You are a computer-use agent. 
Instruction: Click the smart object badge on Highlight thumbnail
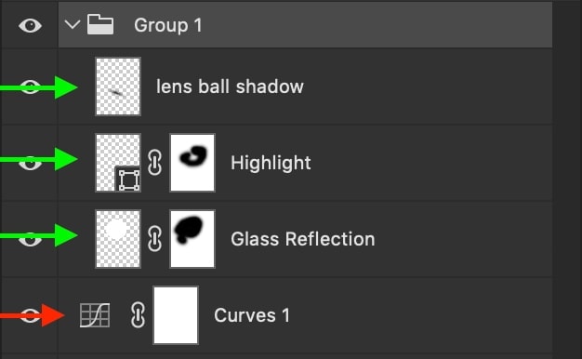click(x=129, y=180)
